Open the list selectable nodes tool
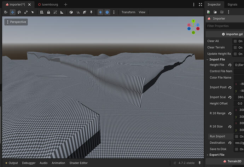Image resolution: width=244 pixels, height=167 pixels. (41, 12)
